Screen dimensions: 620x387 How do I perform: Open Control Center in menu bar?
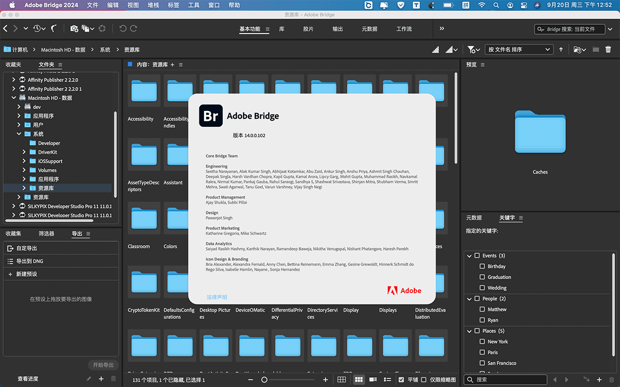[x=524, y=5]
